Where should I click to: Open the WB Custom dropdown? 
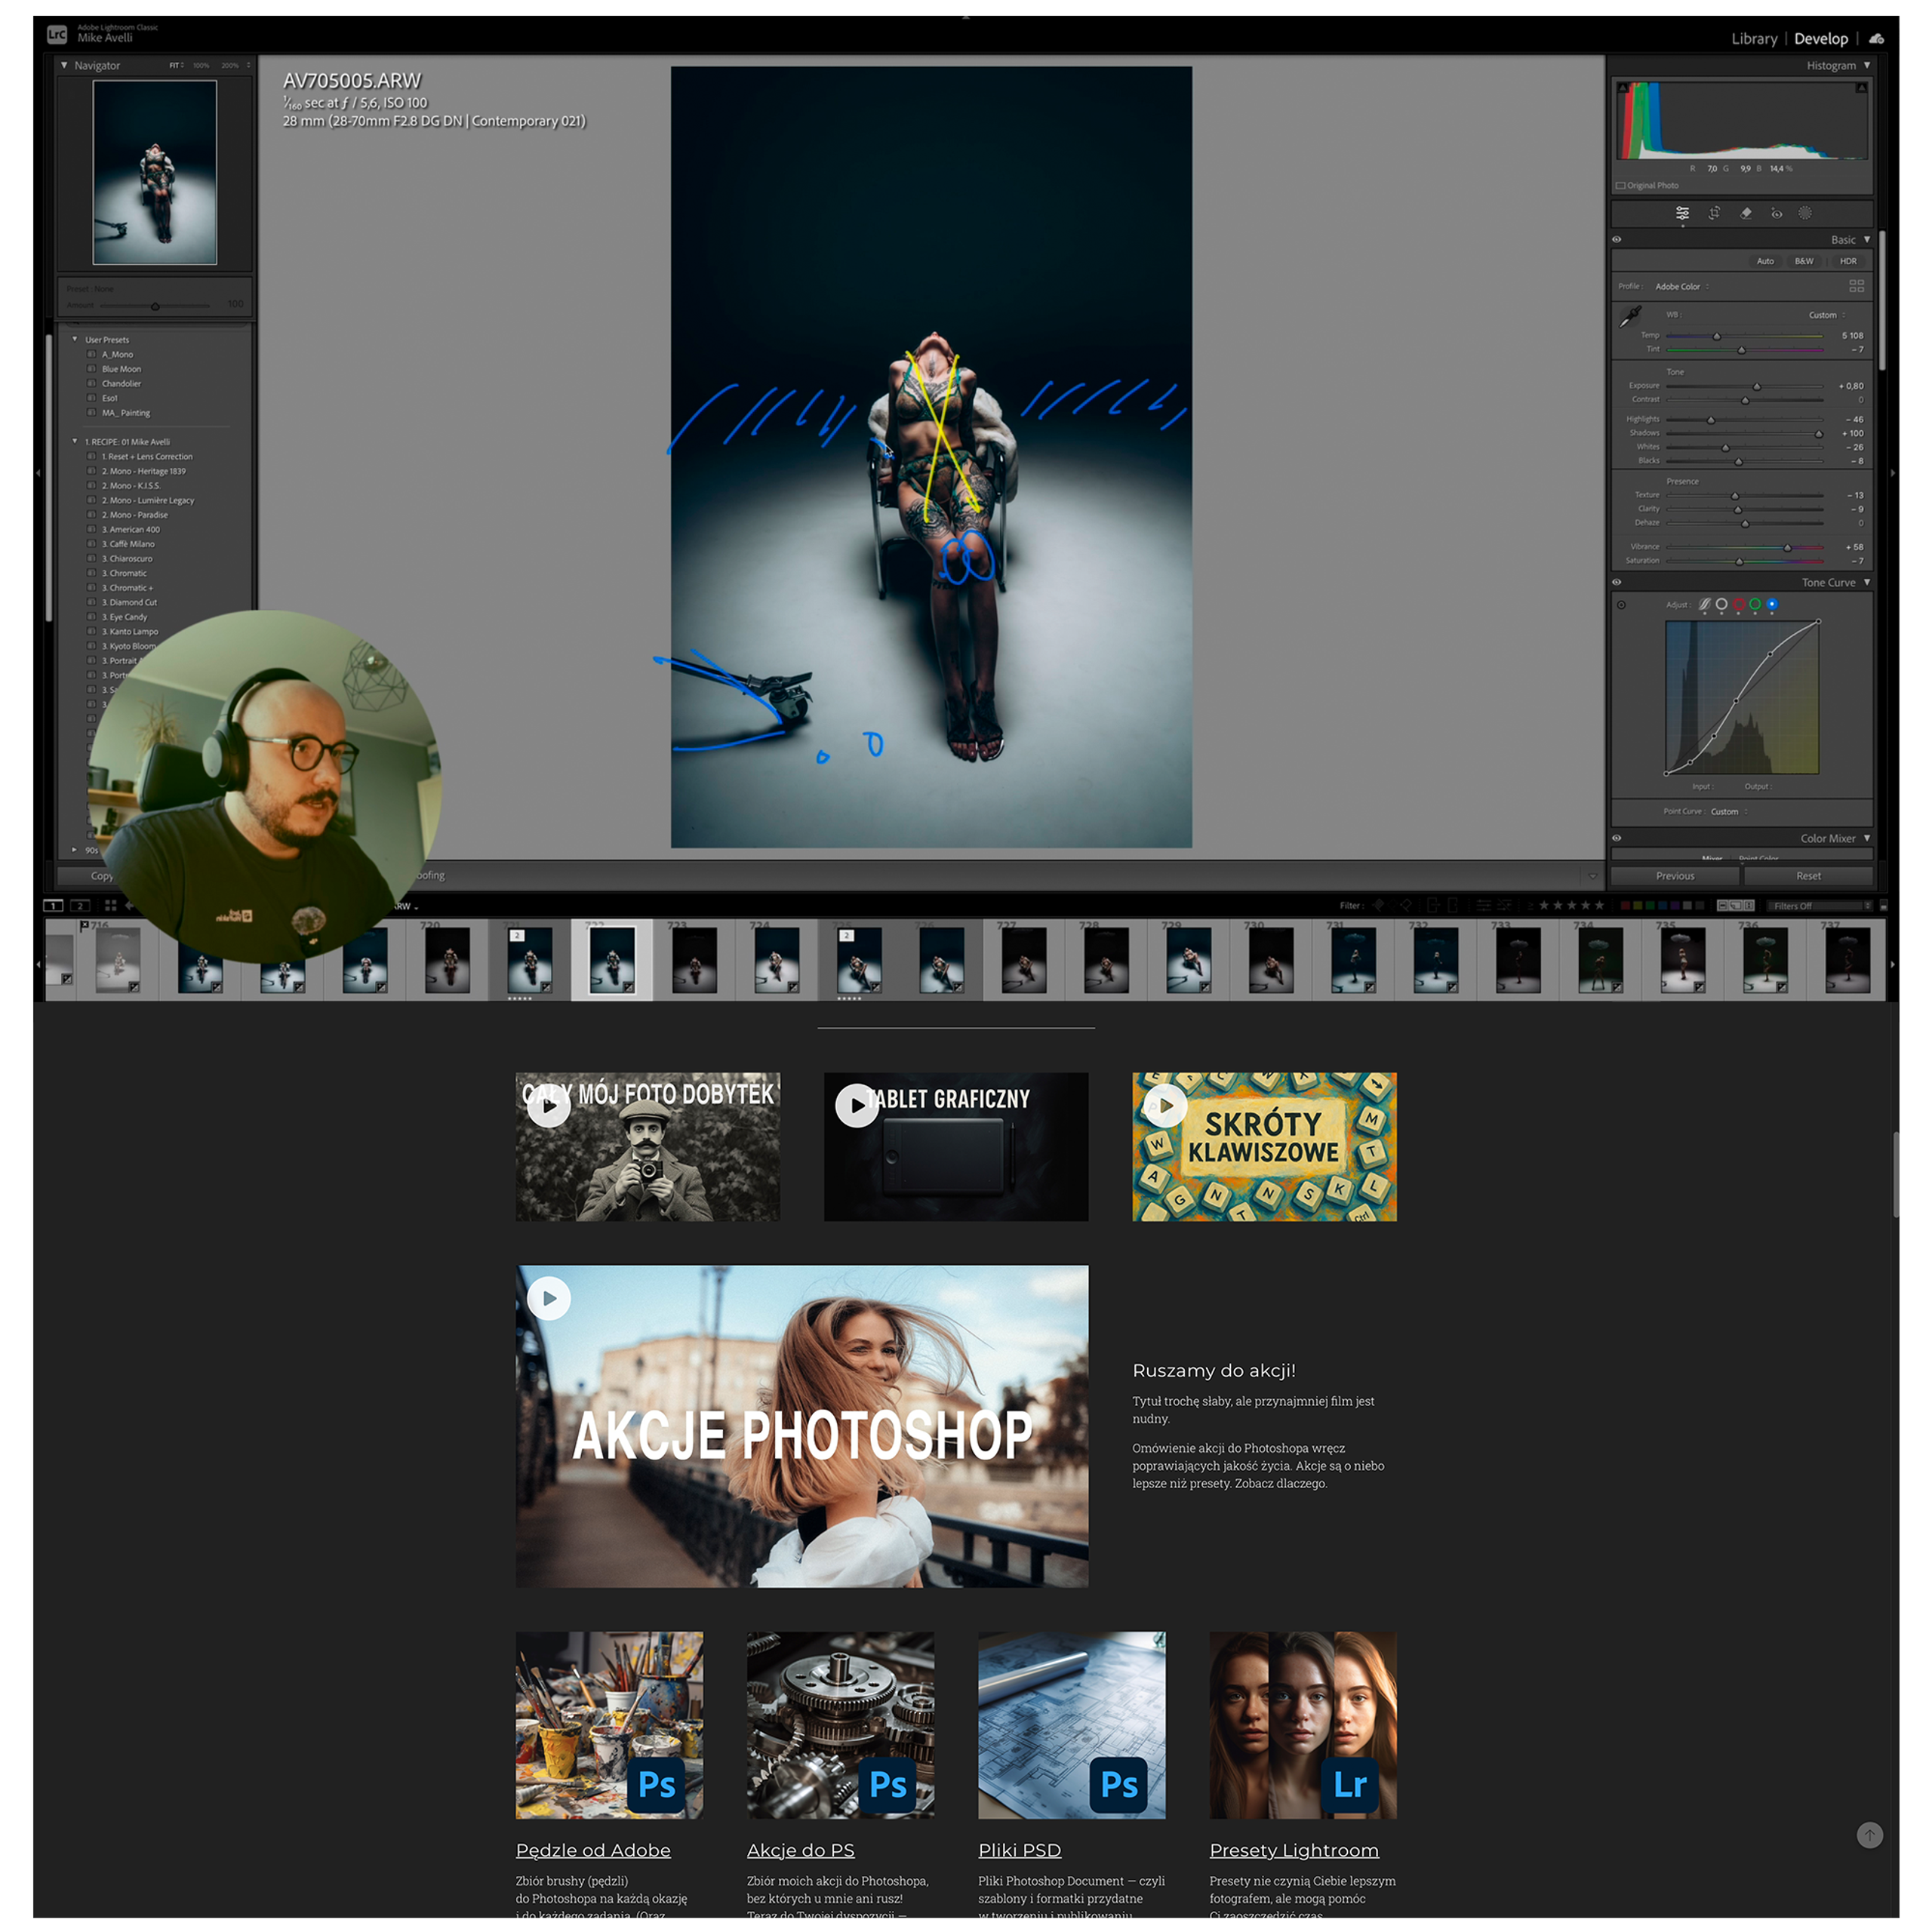point(1826,315)
